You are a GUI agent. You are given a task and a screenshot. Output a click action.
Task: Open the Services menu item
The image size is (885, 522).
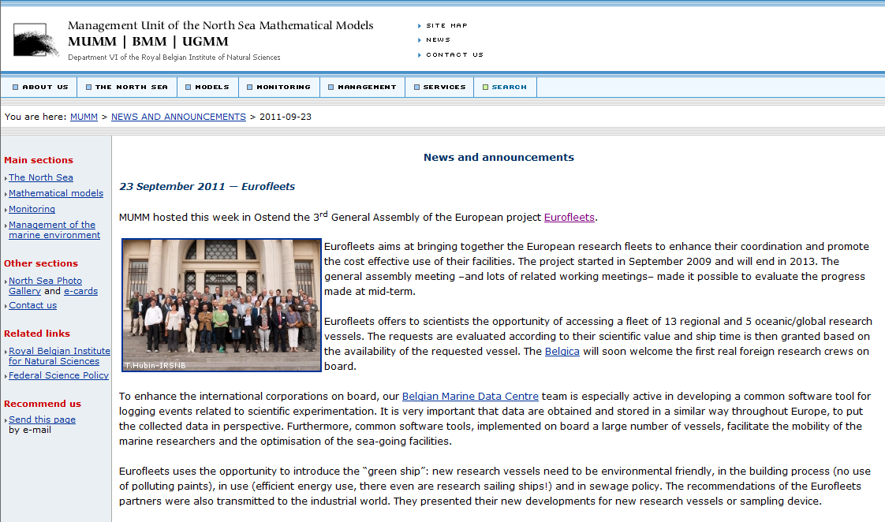[x=439, y=88]
